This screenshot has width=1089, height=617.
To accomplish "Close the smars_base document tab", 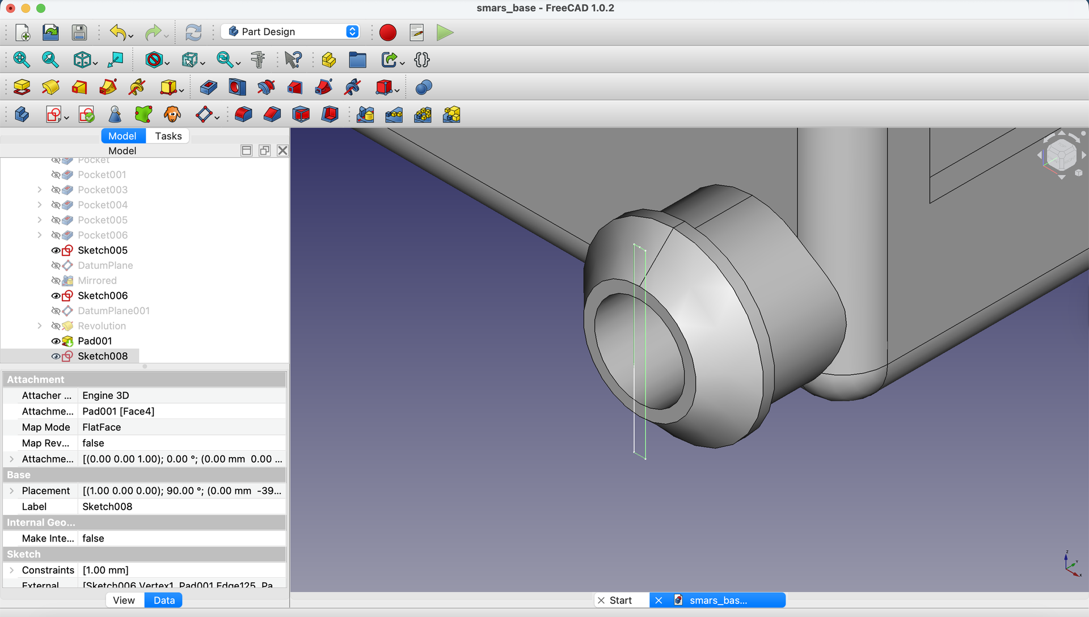I will (659, 600).
